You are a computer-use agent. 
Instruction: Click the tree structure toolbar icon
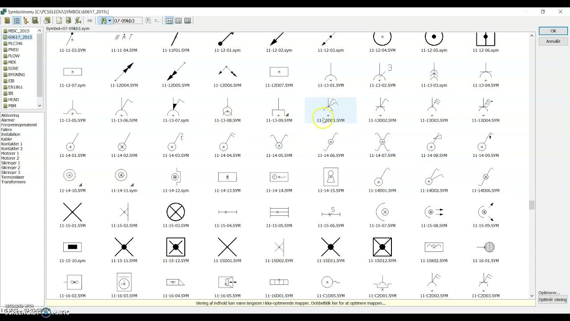pos(26,21)
